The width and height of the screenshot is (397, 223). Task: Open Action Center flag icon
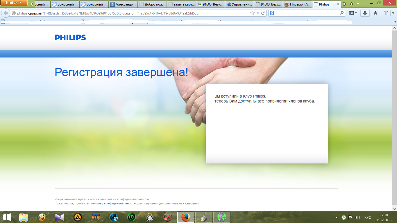[x=351, y=217]
